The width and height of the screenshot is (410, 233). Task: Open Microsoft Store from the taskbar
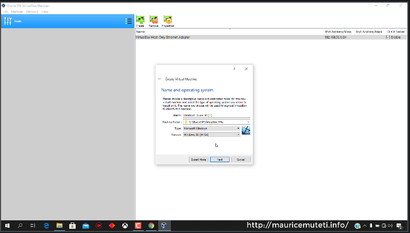click(x=72, y=226)
